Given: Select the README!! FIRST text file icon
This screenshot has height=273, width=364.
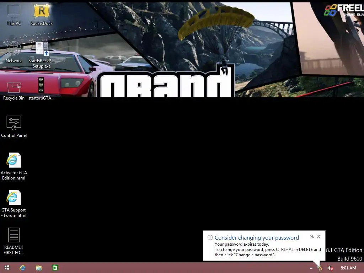Looking at the screenshot, I should click(x=14, y=241).
